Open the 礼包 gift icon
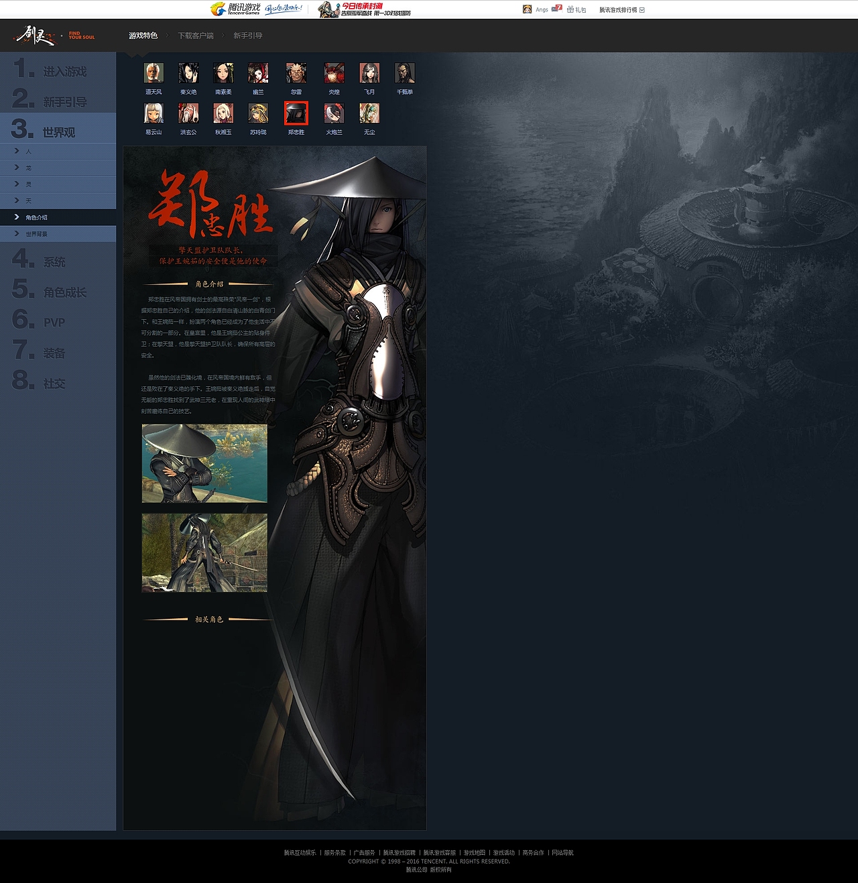The width and height of the screenshot is (858, 883). tap(576, 9)
